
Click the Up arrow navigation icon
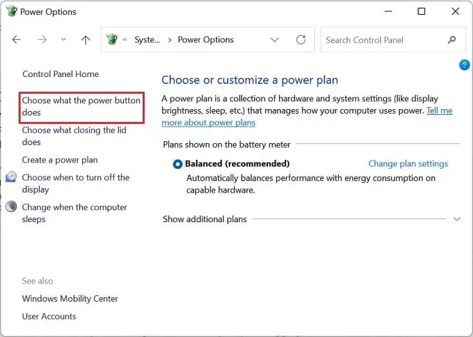click(85, 40)
